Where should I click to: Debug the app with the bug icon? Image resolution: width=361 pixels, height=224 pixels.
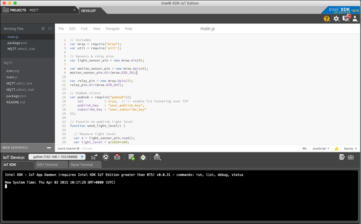pyautogui.click(x=143, y=157)
